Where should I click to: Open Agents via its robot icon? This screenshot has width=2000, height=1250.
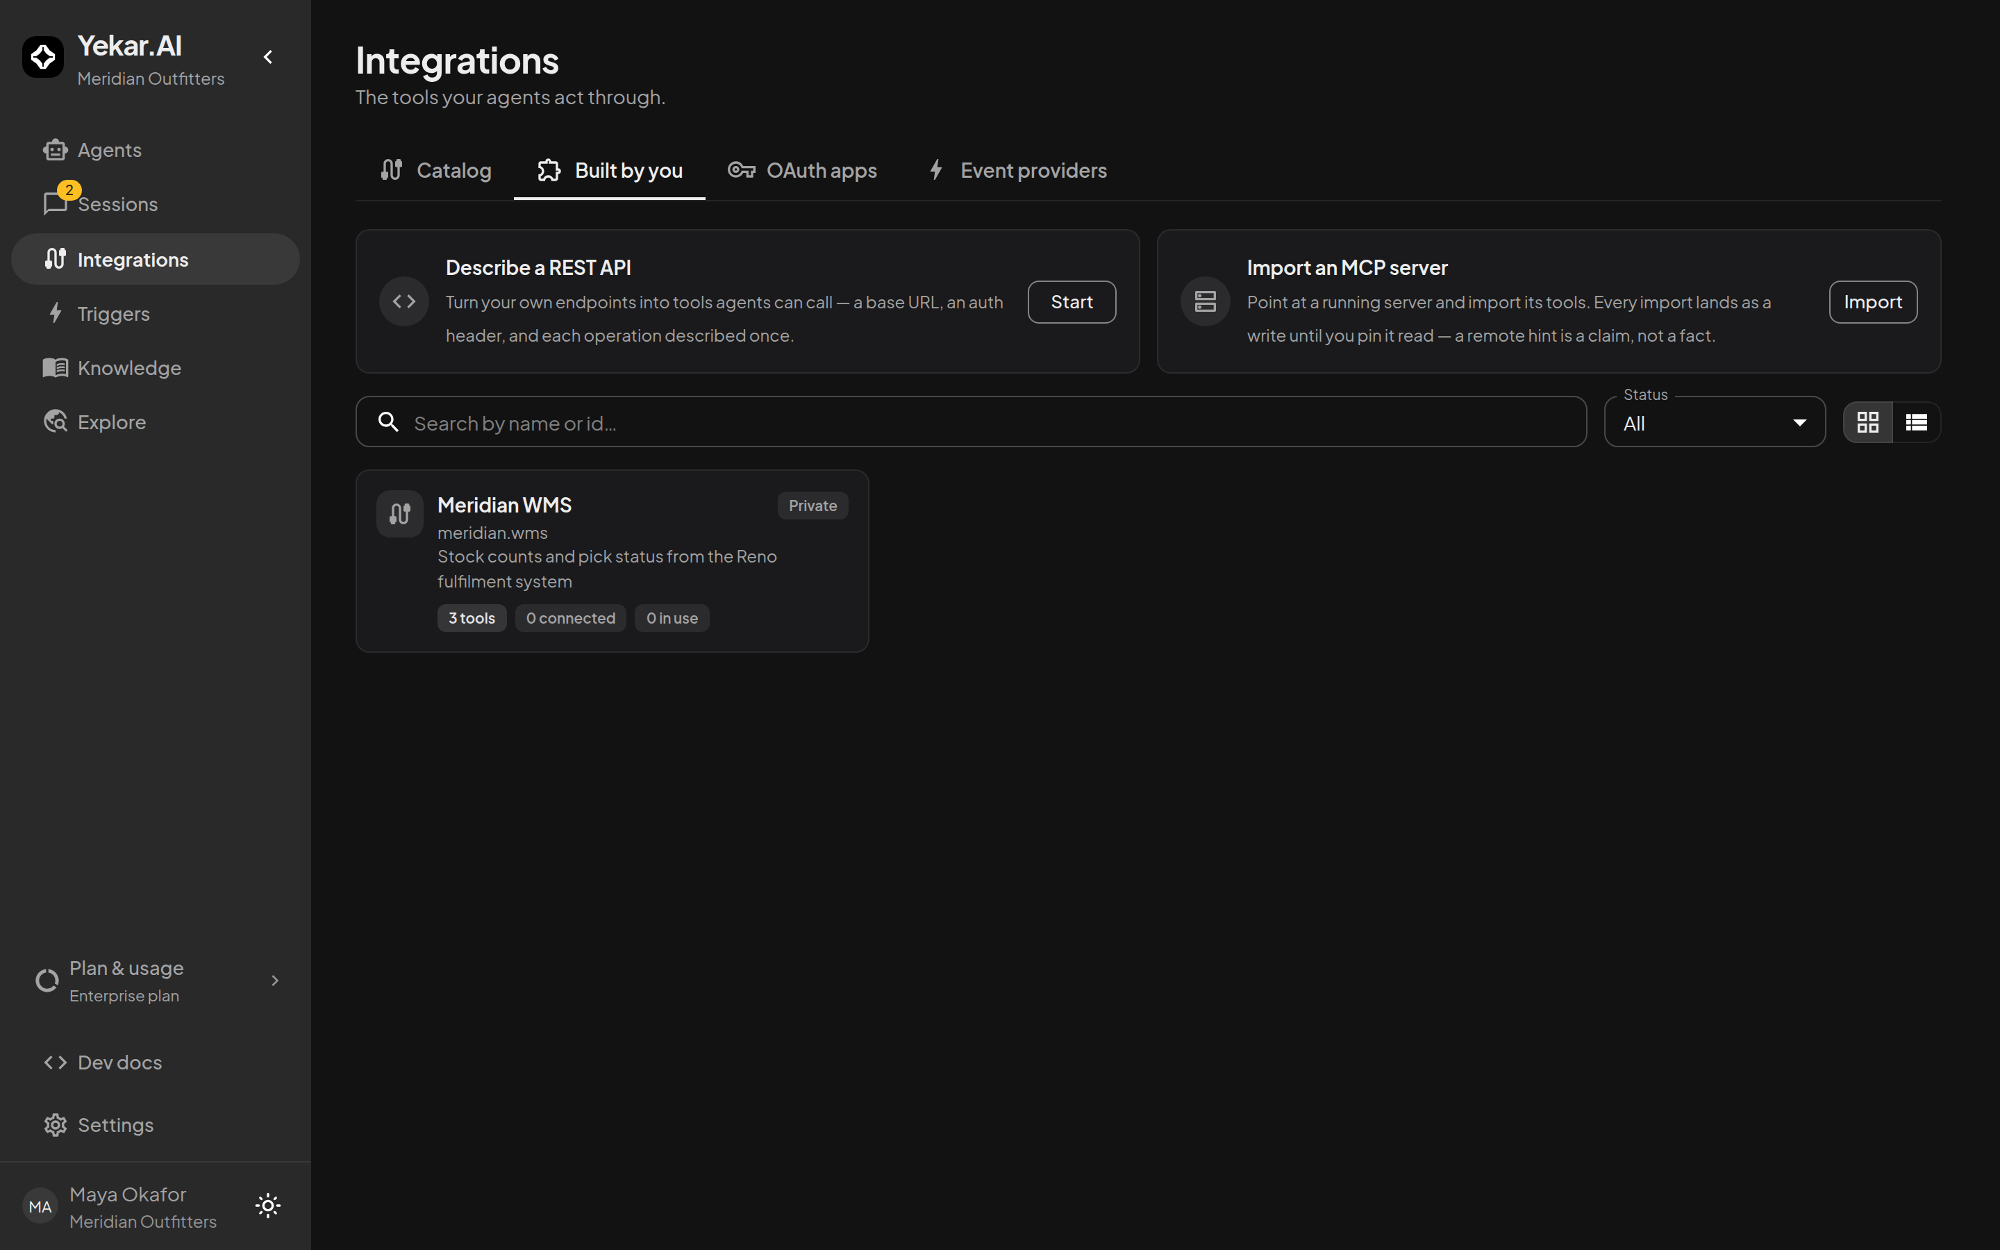(x=56, y=149)
